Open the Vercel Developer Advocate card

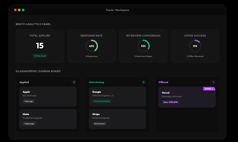pos(187,97)
